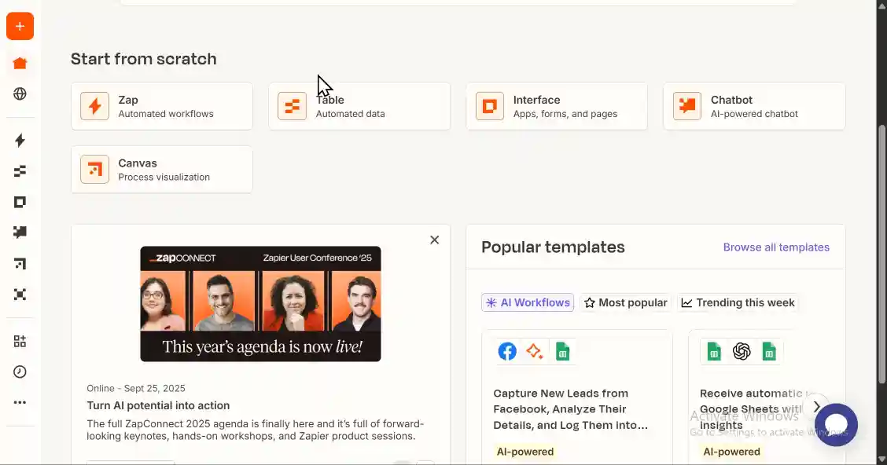Open the chat assistant bubble
887x465 pixels.
[836, 424]
